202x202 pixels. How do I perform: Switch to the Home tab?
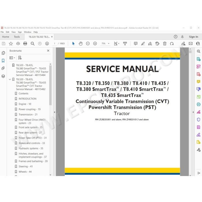click(5, 37)
